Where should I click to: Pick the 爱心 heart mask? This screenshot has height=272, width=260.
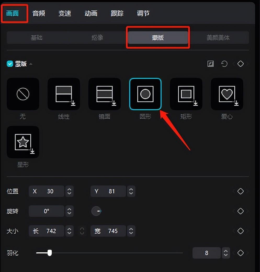pyautogui.click(x=227, y=94)
